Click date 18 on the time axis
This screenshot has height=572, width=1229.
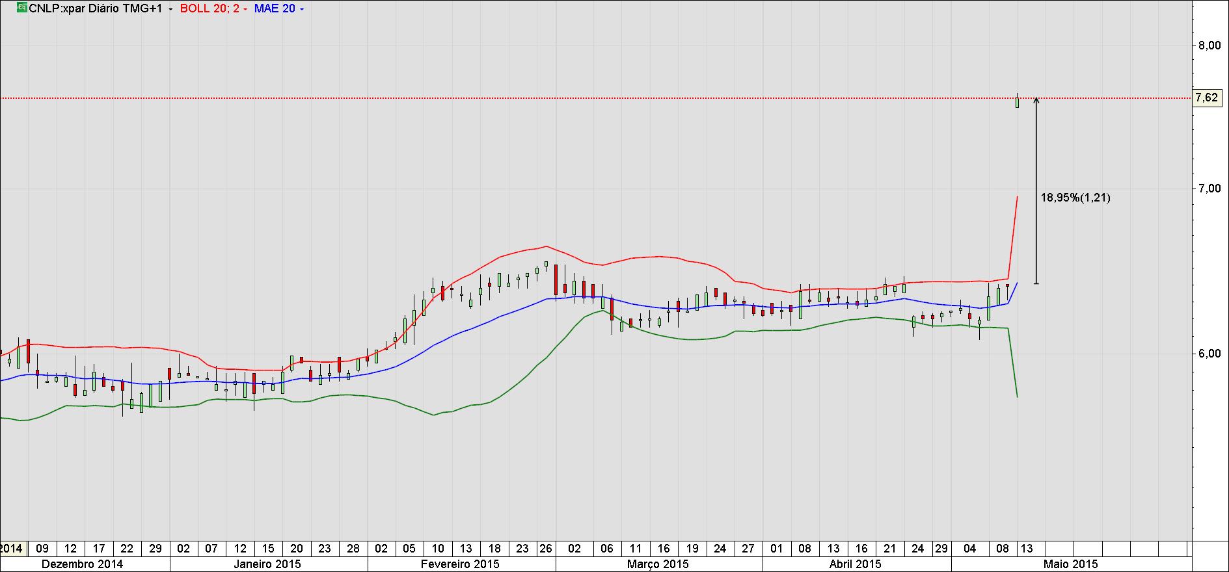(494, 549)
